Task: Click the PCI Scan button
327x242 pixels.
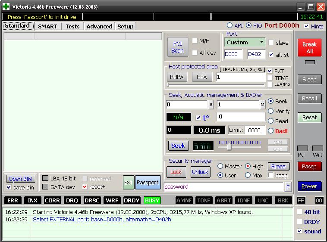Action: click(x=177, y=47)
